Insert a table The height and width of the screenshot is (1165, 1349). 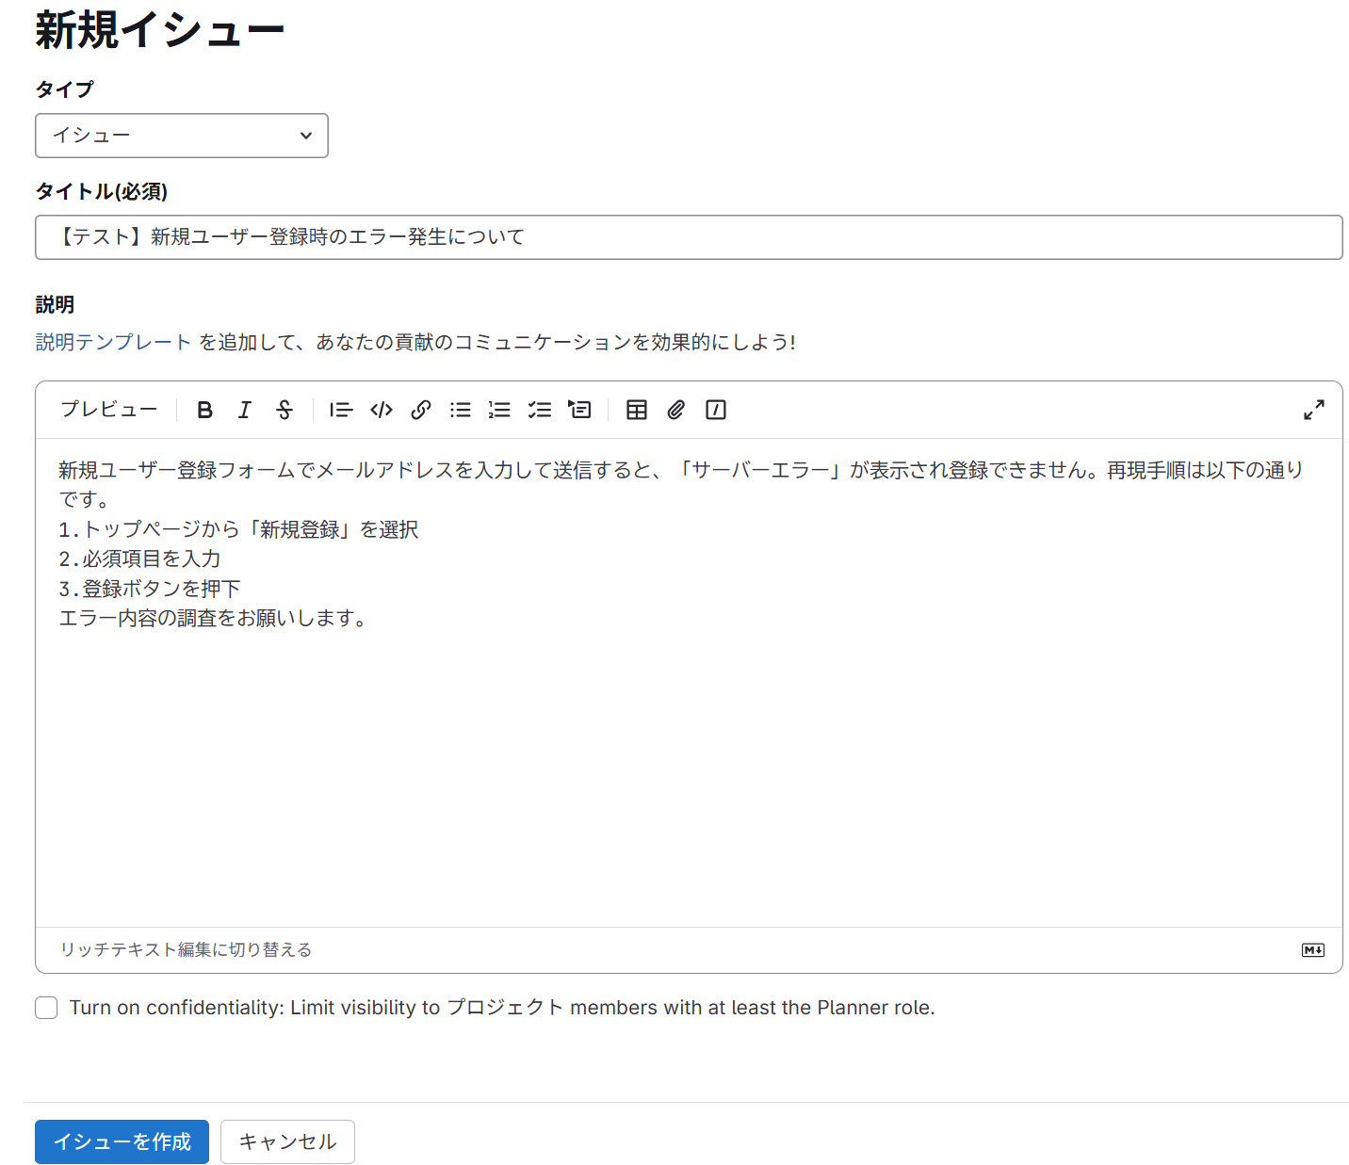[x=637, y=410]
